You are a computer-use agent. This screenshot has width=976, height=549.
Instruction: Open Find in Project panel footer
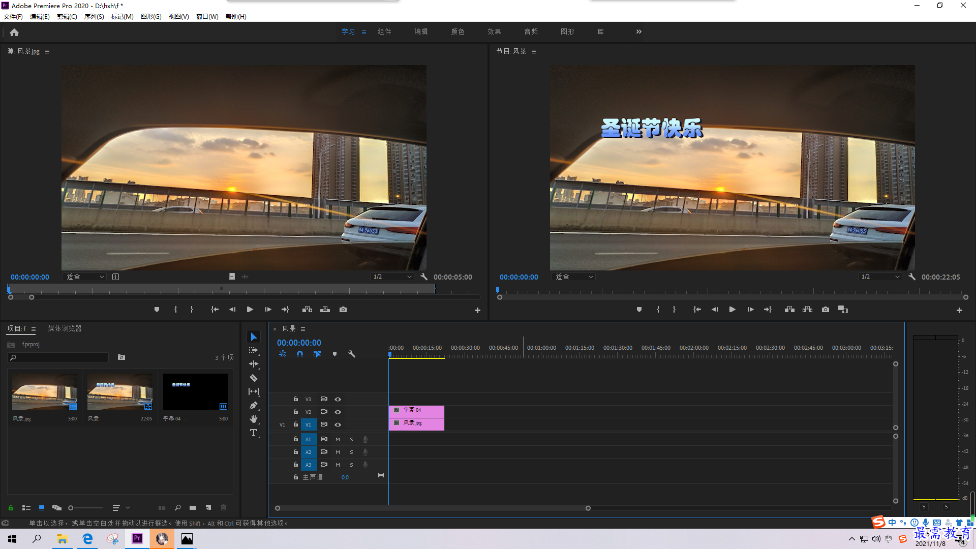point(177,507)
